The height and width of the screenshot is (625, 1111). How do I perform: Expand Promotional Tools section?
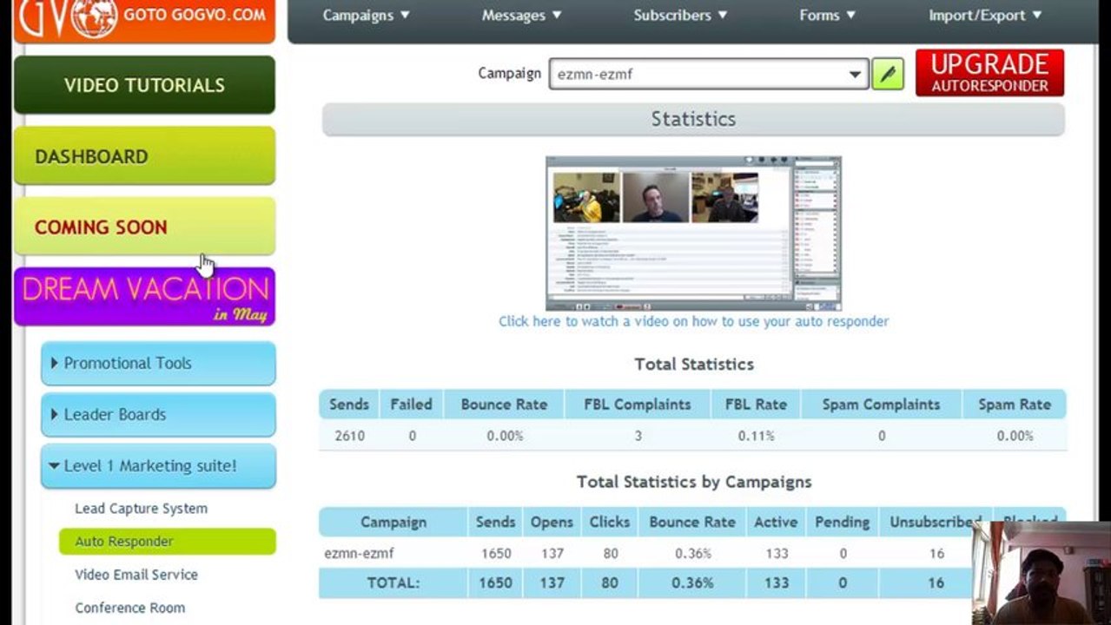(158, 363)
